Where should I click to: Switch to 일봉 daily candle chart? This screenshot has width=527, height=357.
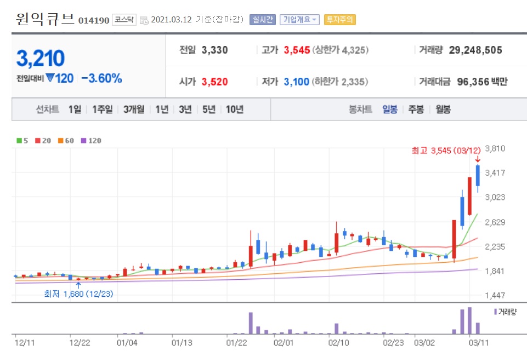(390, 110)
